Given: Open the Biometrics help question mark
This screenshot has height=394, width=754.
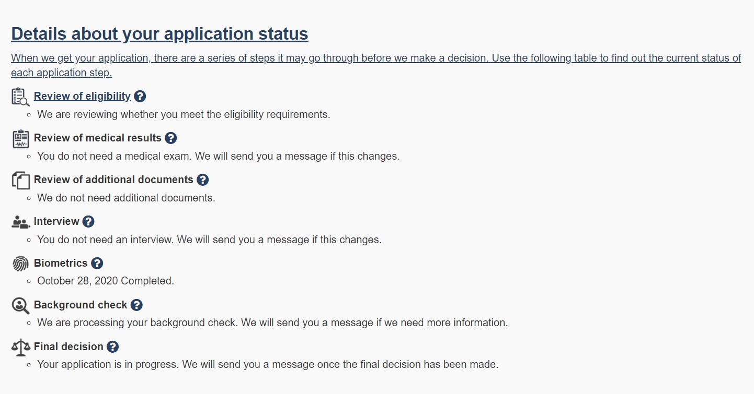Looking at the screenshot, I should tap(97, 264).
